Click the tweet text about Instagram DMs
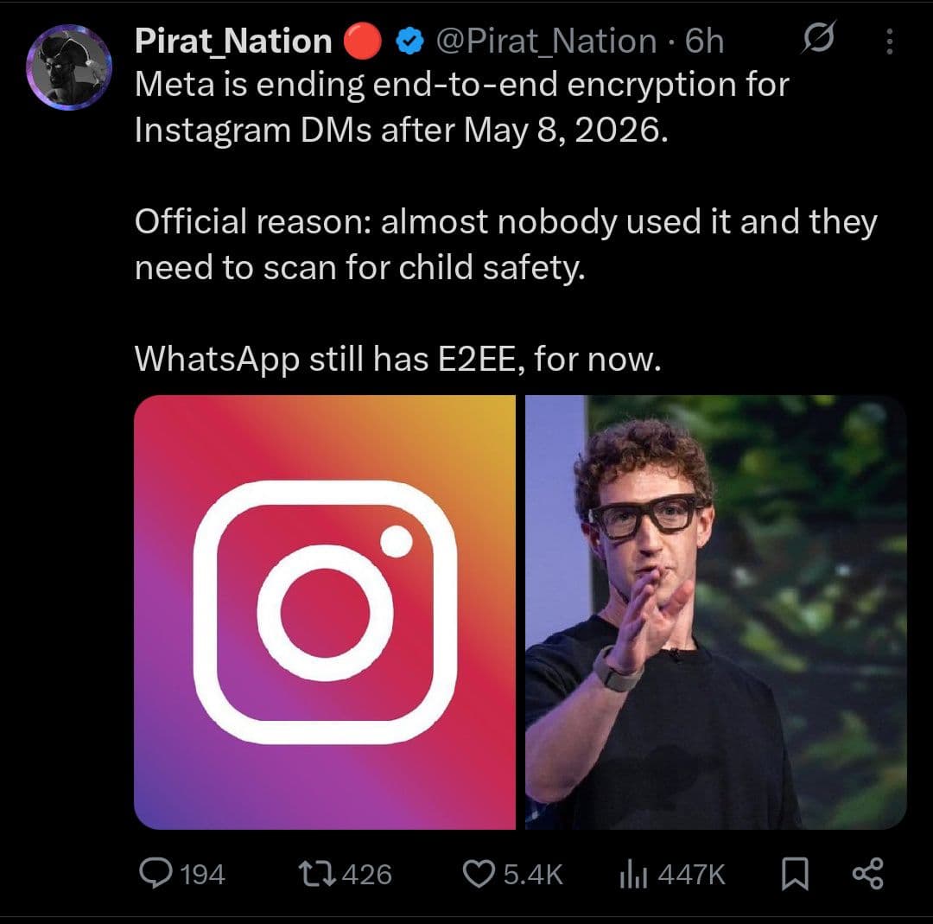Image resolution: width=933 pixels, height=924 pixels. click(462, 106)
